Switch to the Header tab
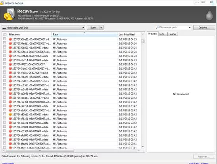The image size is (217, 164). click(x=172, y=34)
